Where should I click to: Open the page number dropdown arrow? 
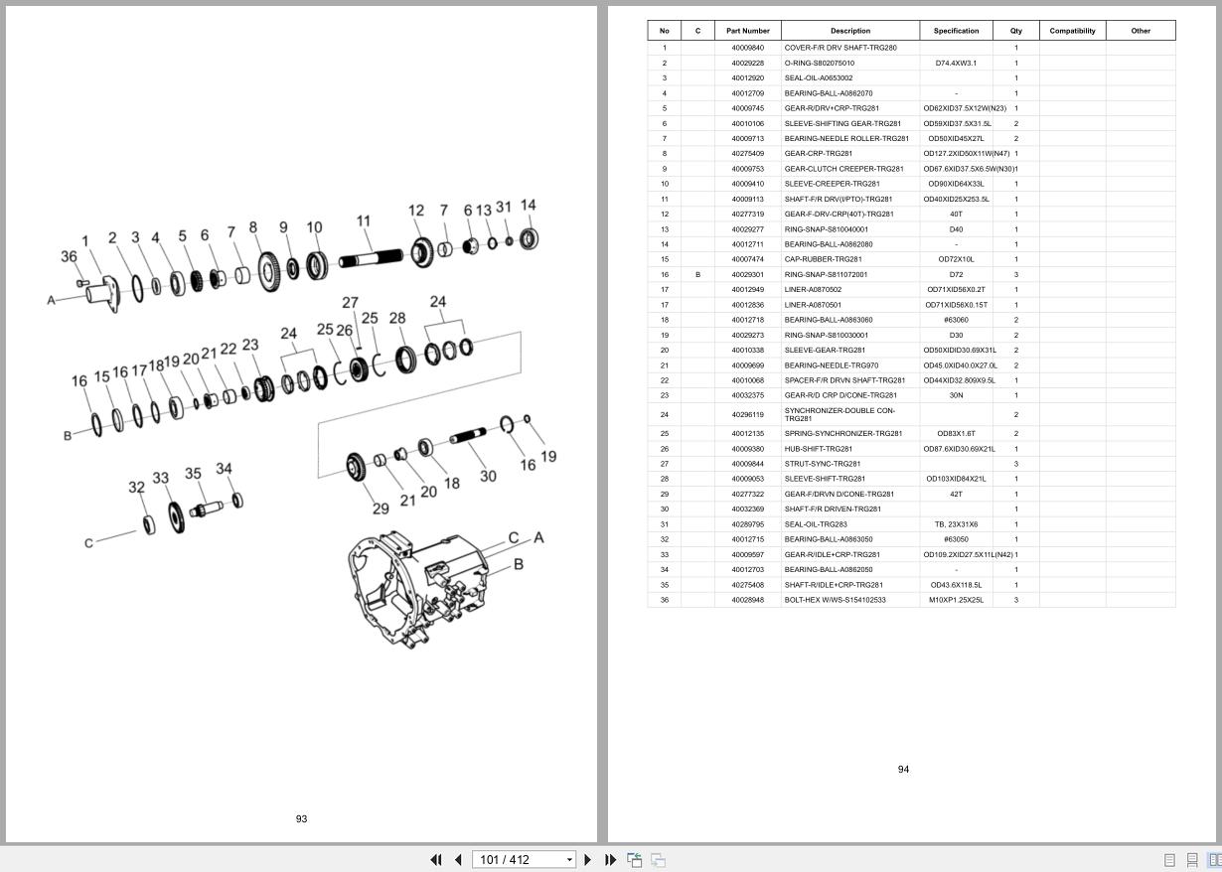coord(569,860)
